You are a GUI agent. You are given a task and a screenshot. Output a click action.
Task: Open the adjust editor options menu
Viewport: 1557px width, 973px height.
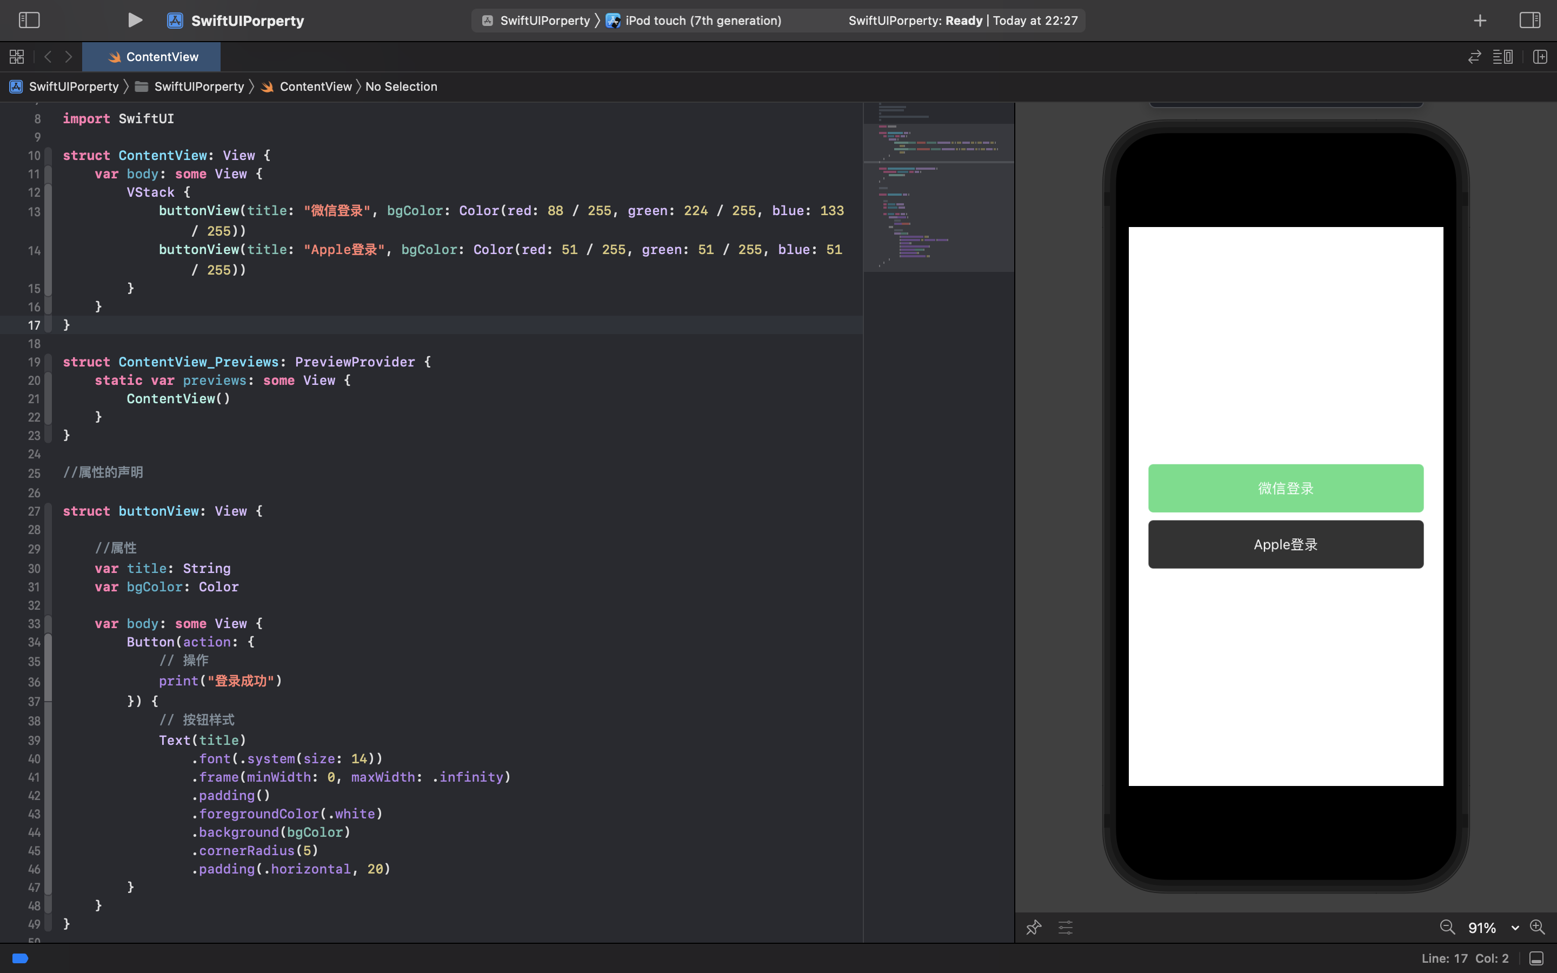(x=1502, y=57)
